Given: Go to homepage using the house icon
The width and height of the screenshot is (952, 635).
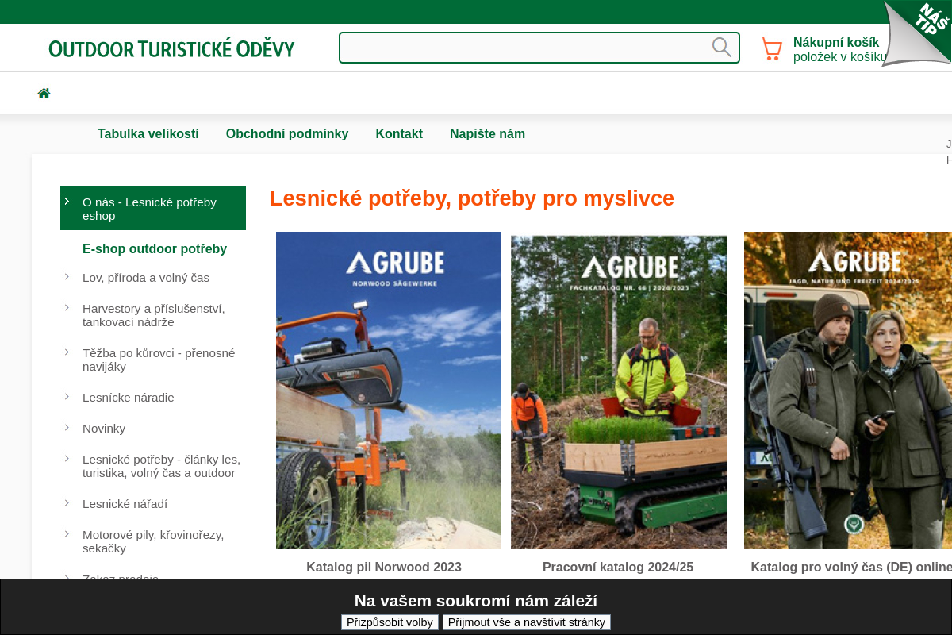Looking at the screenshot, I should [x=44, y=93].
